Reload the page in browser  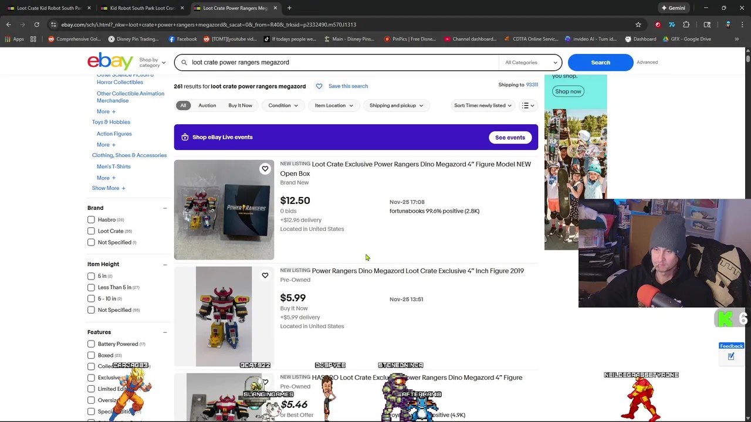36,25
